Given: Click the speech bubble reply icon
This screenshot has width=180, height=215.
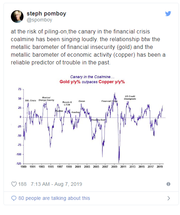Looking at the screenshot, I should click(14, 198).
